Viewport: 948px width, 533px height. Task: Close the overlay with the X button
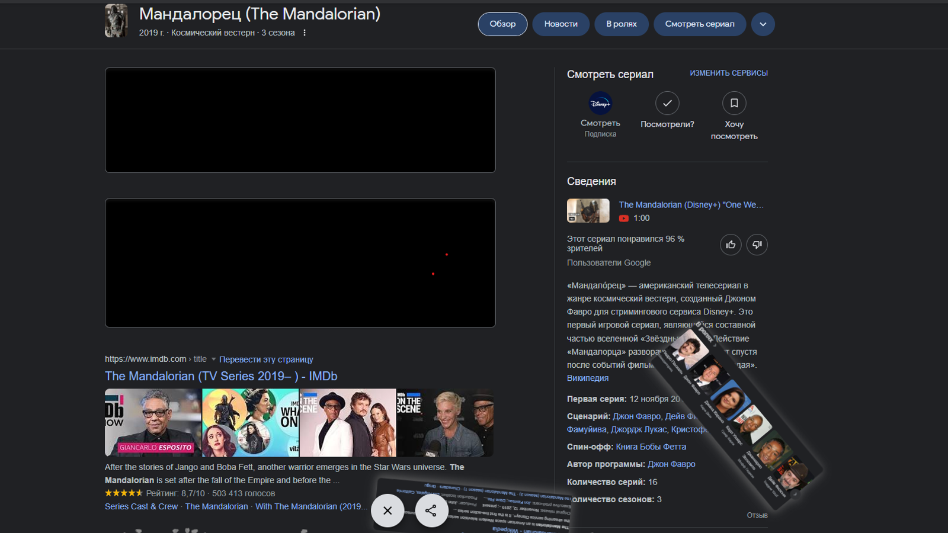click(387, 510)
